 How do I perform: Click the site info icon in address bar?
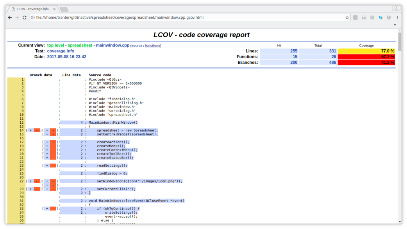click(x=33, y=18)
